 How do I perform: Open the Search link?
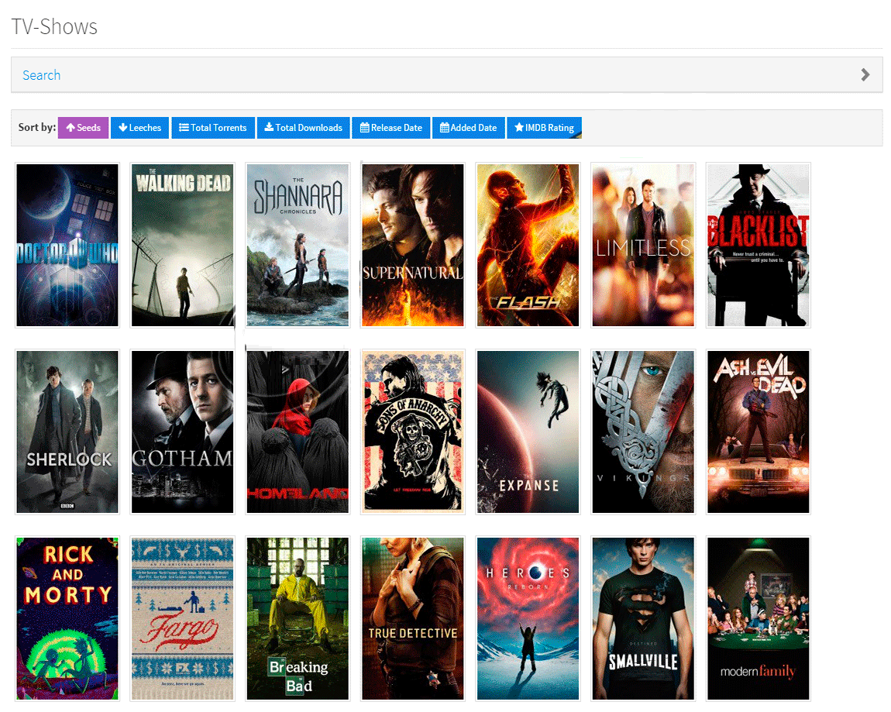pos(42,75)
